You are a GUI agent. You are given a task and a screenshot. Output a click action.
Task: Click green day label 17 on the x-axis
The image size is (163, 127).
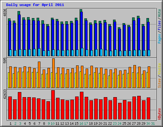tap(86, 124)
